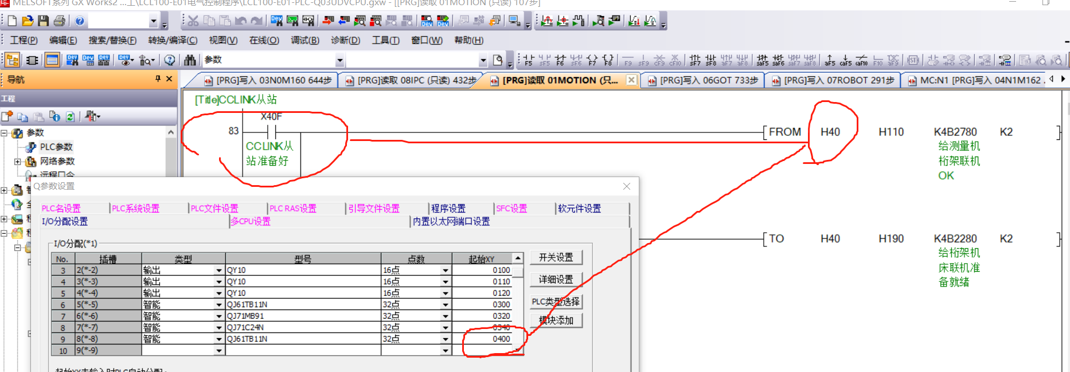Select PLC参数 in project tree
The image size is (1070, 372).
pyautogui.click(x=56, y=147)
